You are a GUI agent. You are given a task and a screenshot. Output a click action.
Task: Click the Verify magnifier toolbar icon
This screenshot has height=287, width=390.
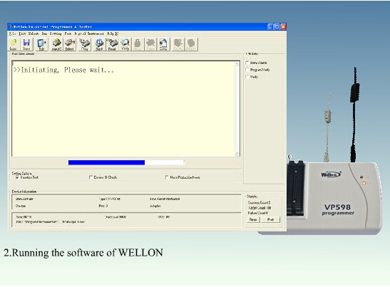[x=125, y=44]
